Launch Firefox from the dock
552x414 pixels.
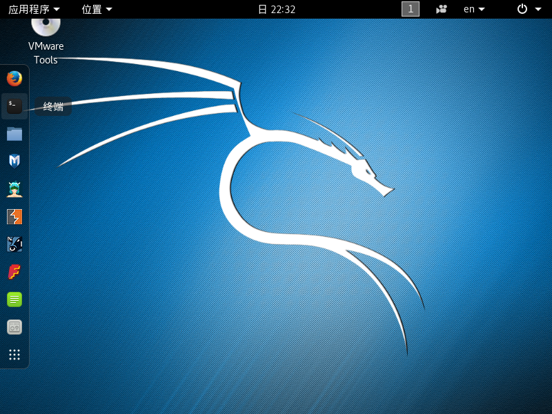tap(14, 79)
